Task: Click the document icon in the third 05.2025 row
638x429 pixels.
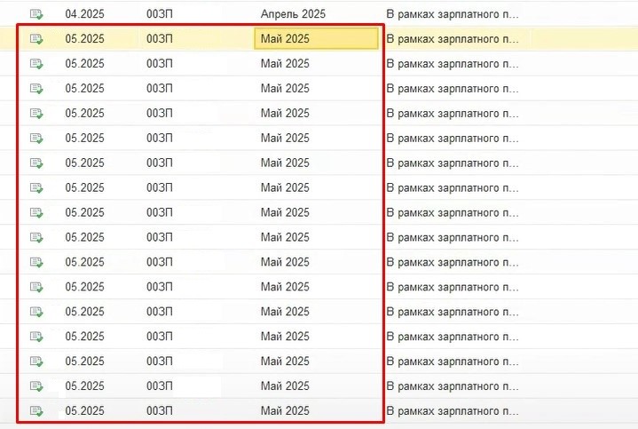Action: (x=36, y=89)
